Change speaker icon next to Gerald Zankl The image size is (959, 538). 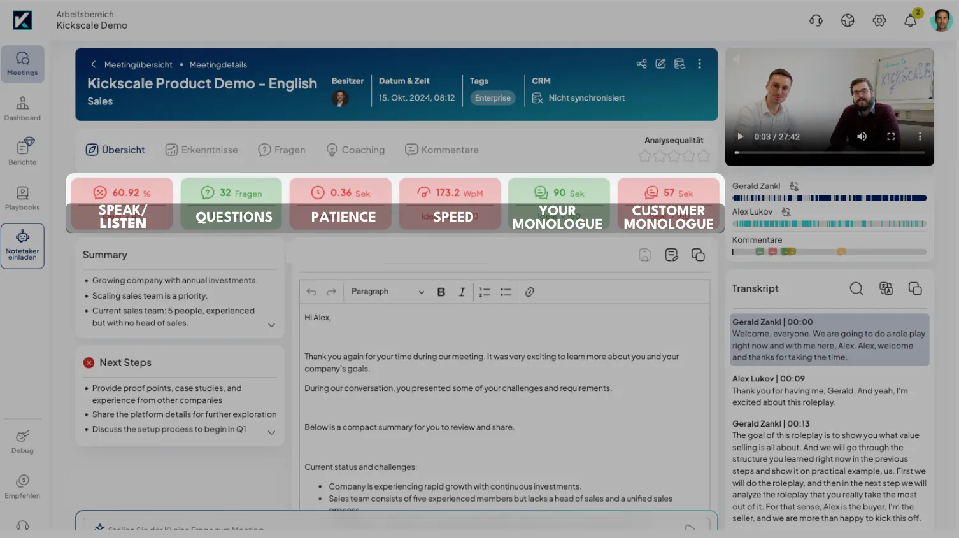click(793, 186)
